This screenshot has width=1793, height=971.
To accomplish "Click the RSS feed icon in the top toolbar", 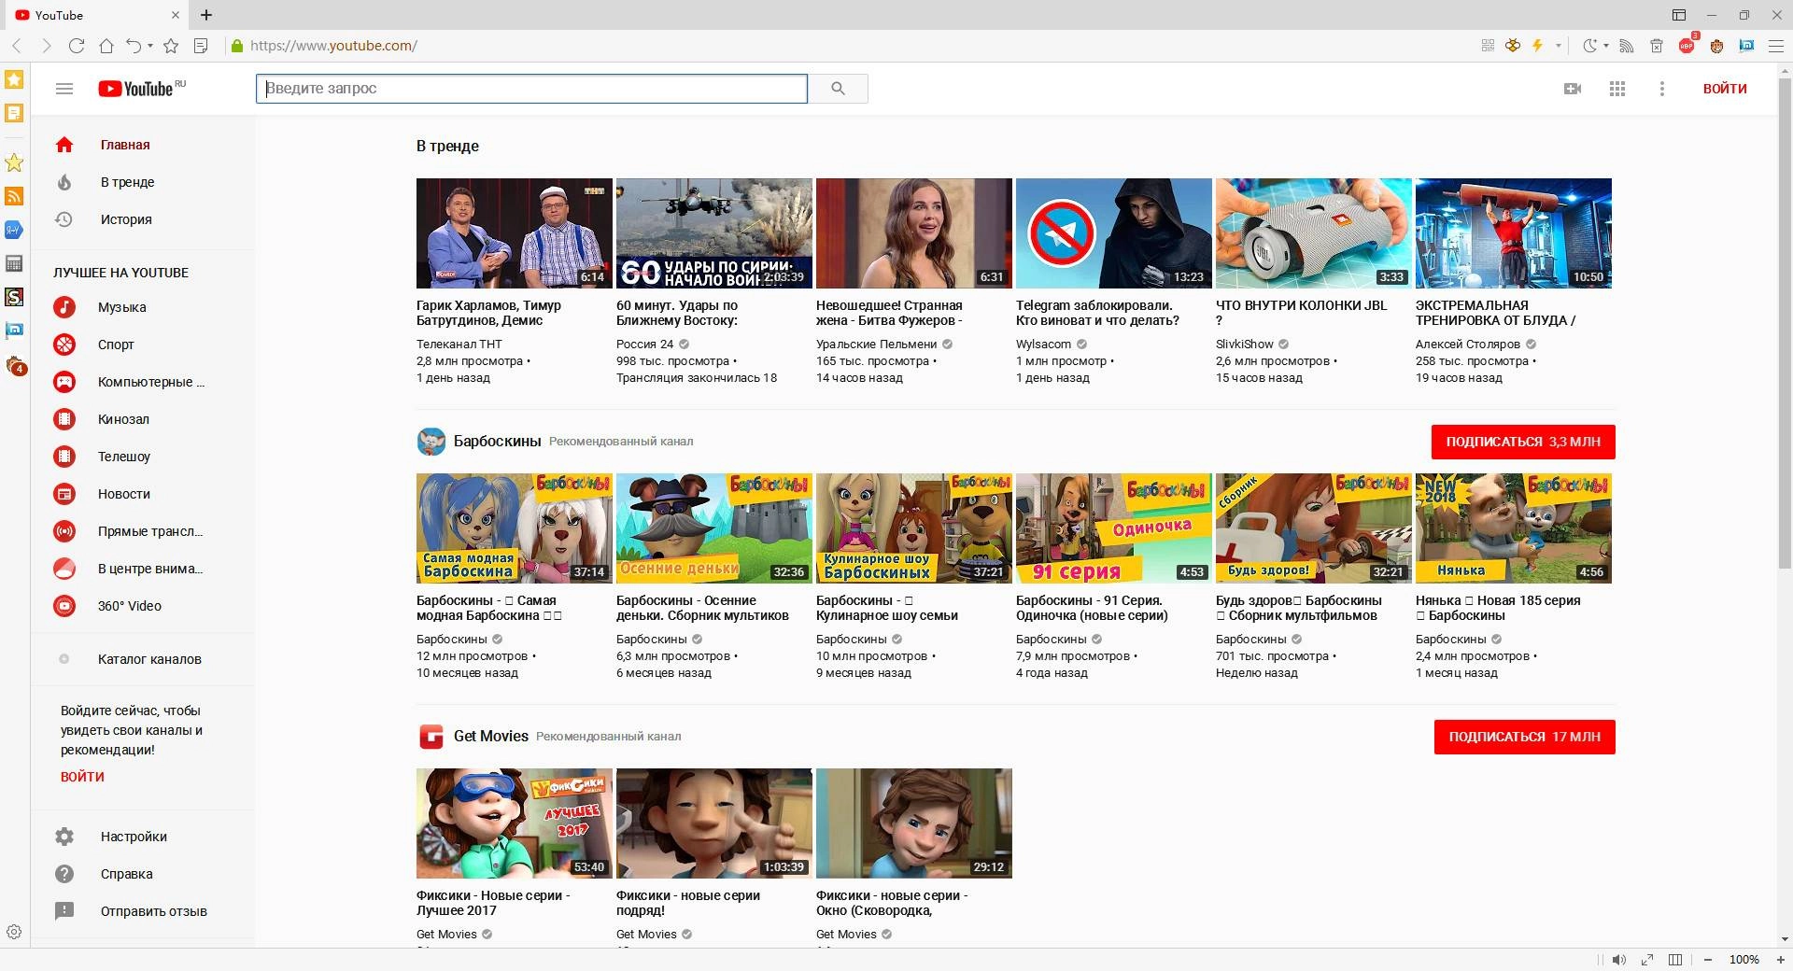I will tap(1626, 45).
